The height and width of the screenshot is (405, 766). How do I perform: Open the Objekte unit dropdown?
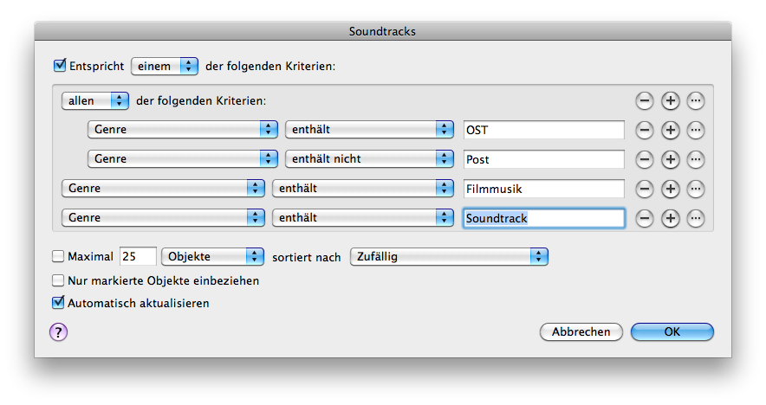click(212, 256)
